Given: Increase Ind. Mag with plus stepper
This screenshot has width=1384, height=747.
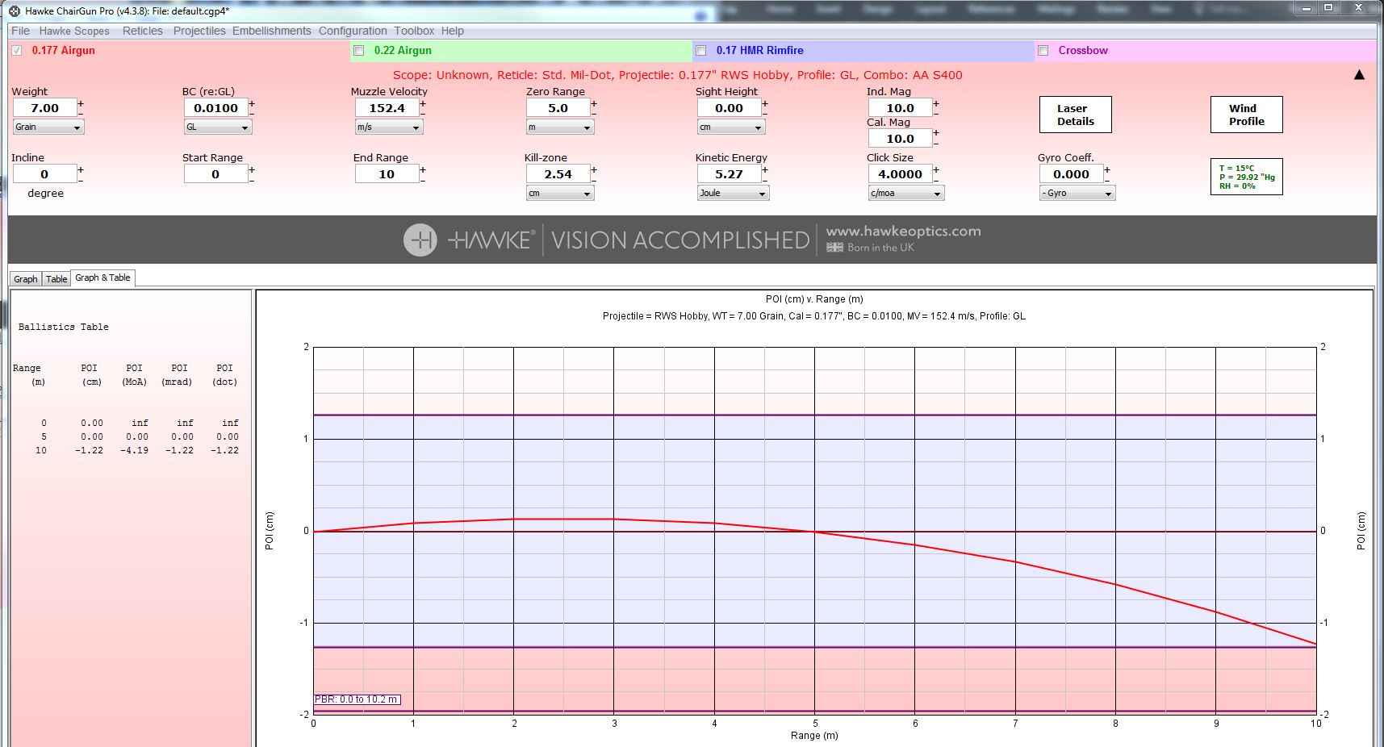Looking at the screenshot, I should pos(936,103).
